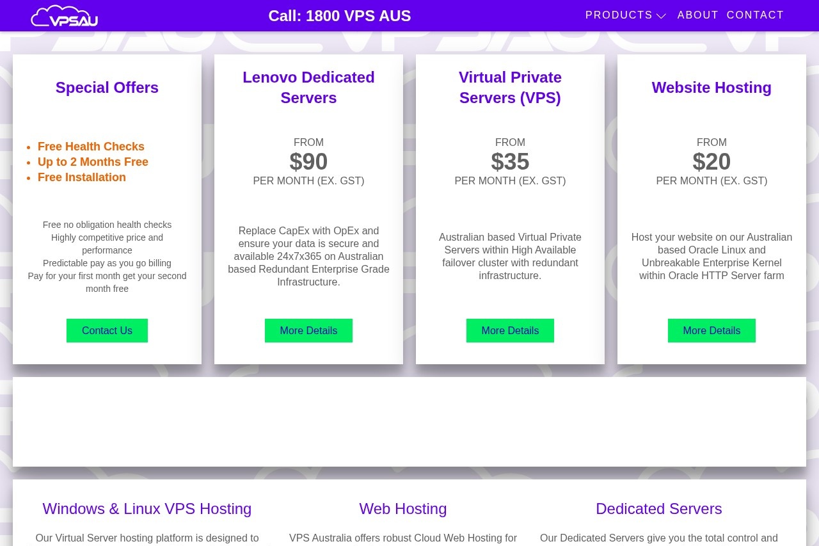819x546 pixels.
Task: Open the PRODUCTS menu
Action: point(619,15)
